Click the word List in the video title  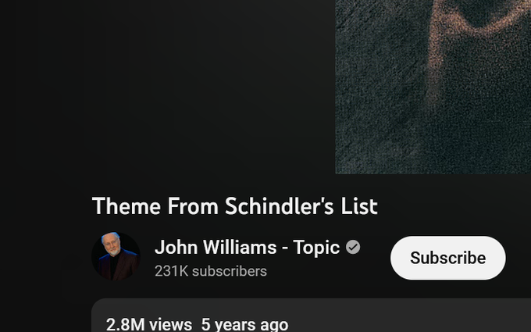tap(359, 206)
